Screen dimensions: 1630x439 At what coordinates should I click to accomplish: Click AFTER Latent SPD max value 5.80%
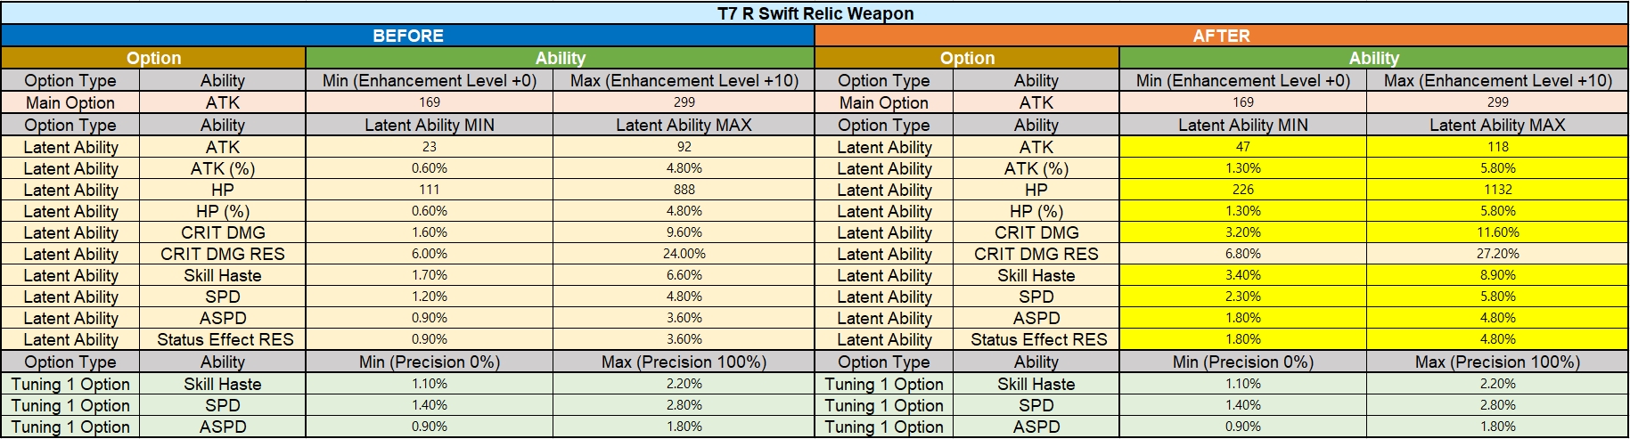1497,297
